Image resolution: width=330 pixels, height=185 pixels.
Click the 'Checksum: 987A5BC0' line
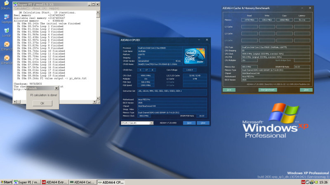(28, 84)
